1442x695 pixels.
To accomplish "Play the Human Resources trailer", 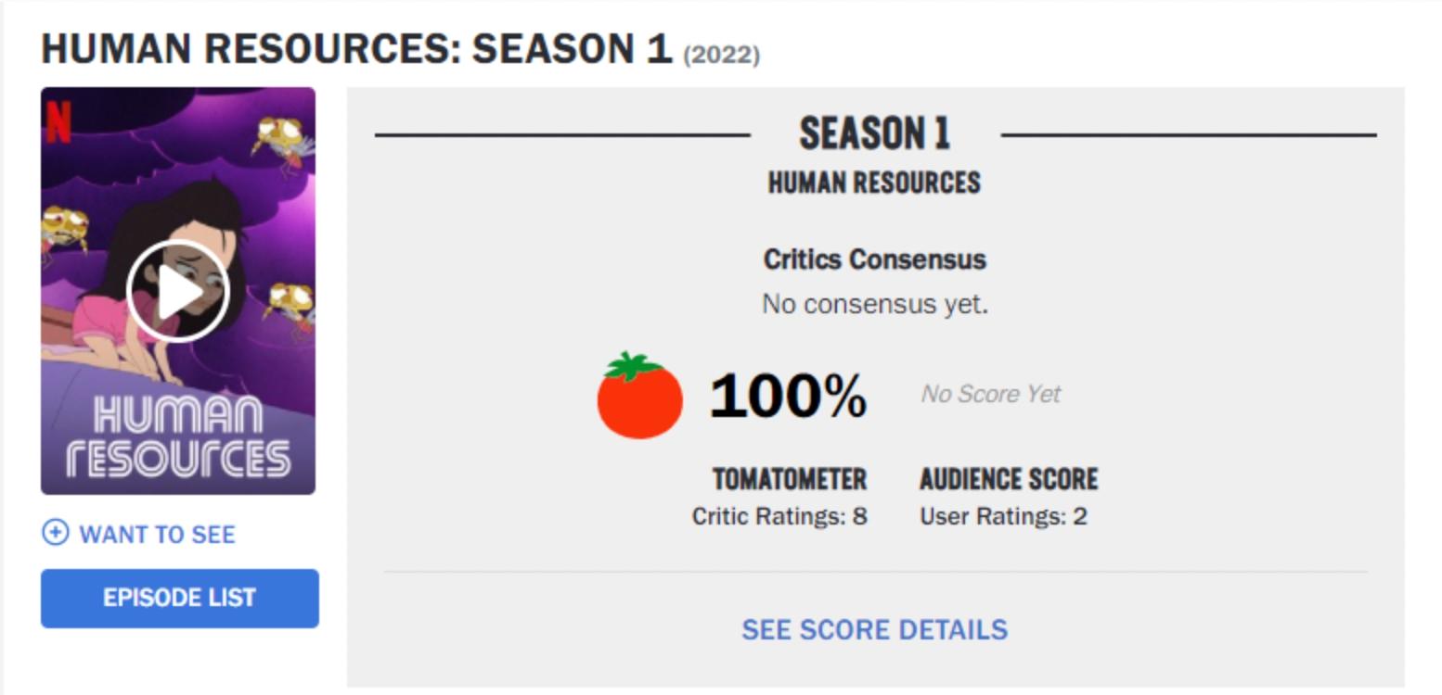I will point(177,291).
